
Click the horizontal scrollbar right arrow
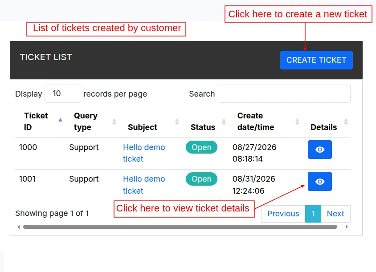coord(347,227)
